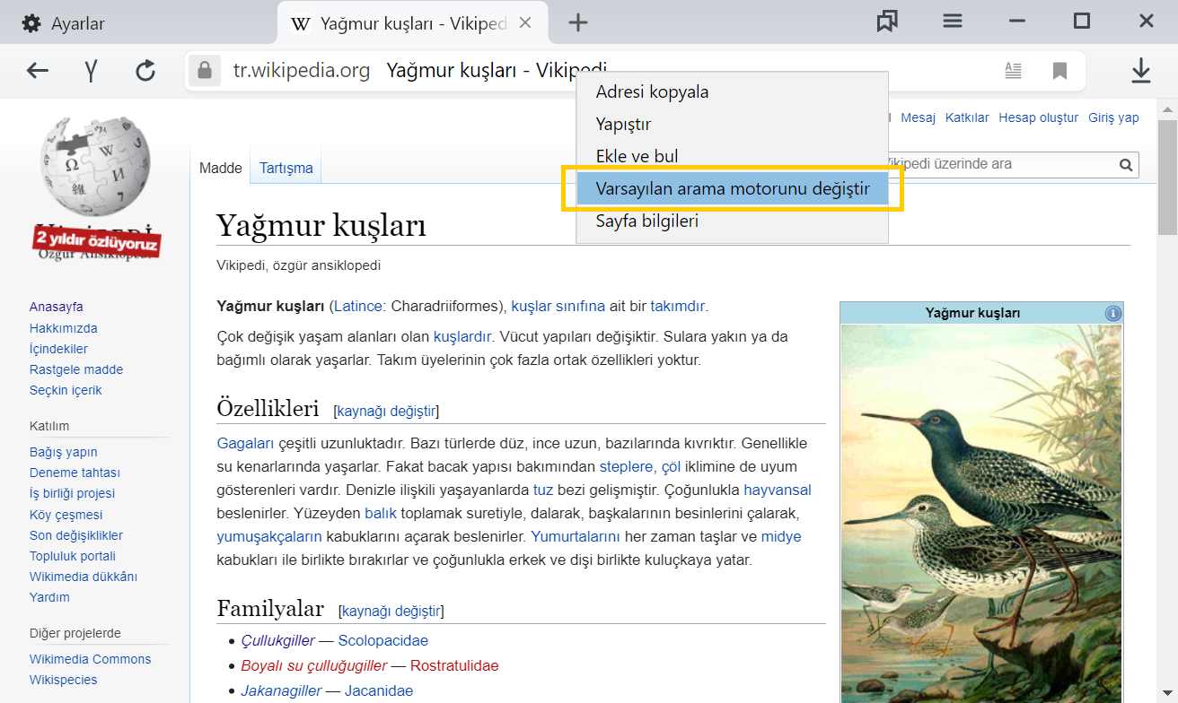Select the Yağmur kuşları browser tab
This screenshot has width=1178, height=703.
coord(415,23)
